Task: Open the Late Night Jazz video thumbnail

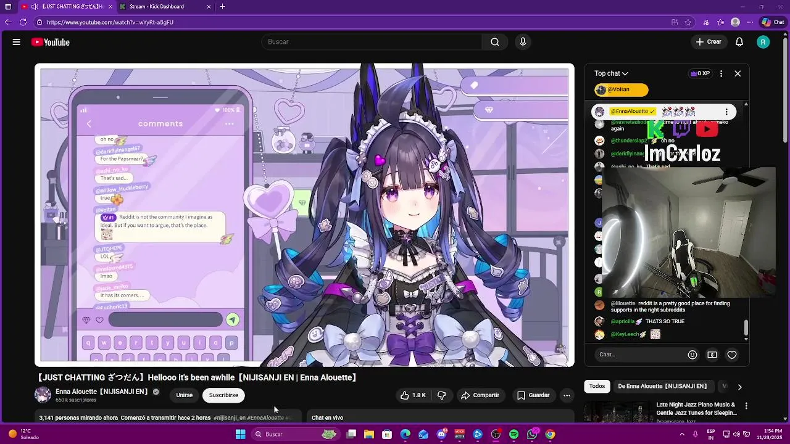Action: click(x=617, y=413)
